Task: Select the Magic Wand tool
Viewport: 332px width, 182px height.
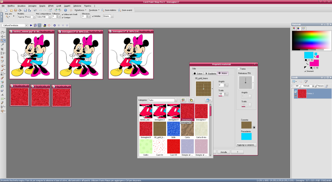Action: [x=3, y=40]
